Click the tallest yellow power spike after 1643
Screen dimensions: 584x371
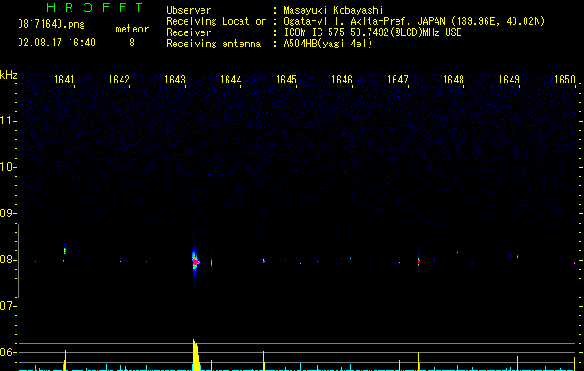click(x=196, y=354)
